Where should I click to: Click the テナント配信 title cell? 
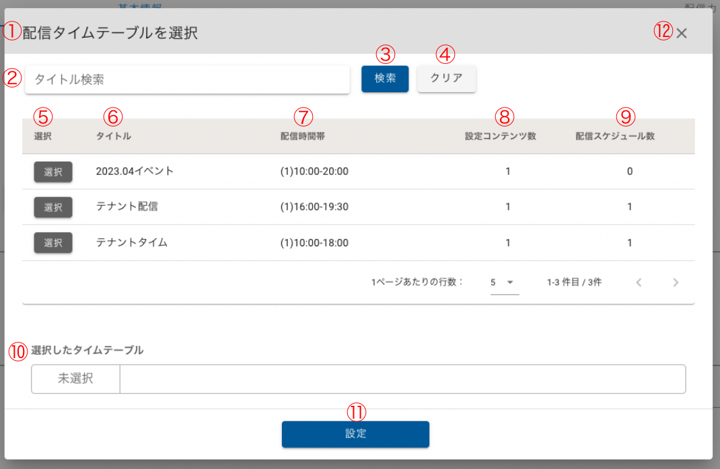[x=127, y=207]
